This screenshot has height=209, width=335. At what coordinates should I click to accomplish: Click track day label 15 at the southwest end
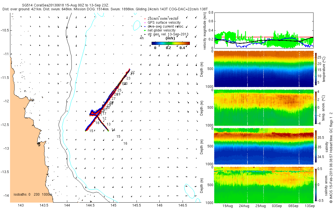(x=91, y=131)
